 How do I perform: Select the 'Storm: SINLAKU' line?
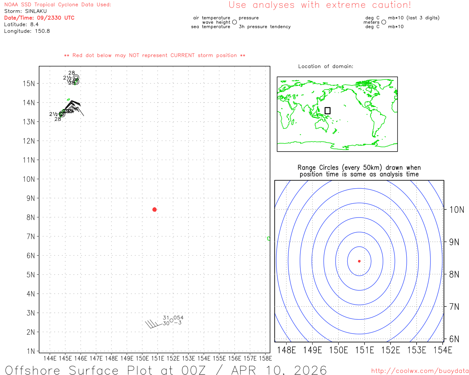[x=25, y=11]
